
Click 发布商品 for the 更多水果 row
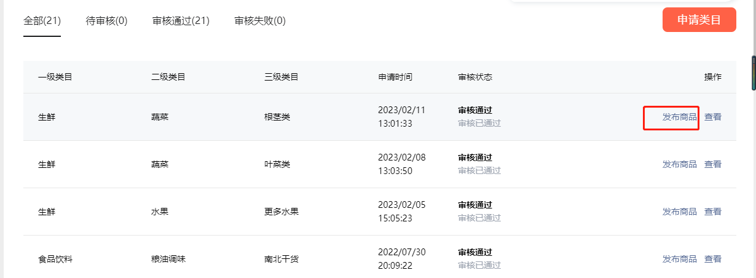click(680, 212)
